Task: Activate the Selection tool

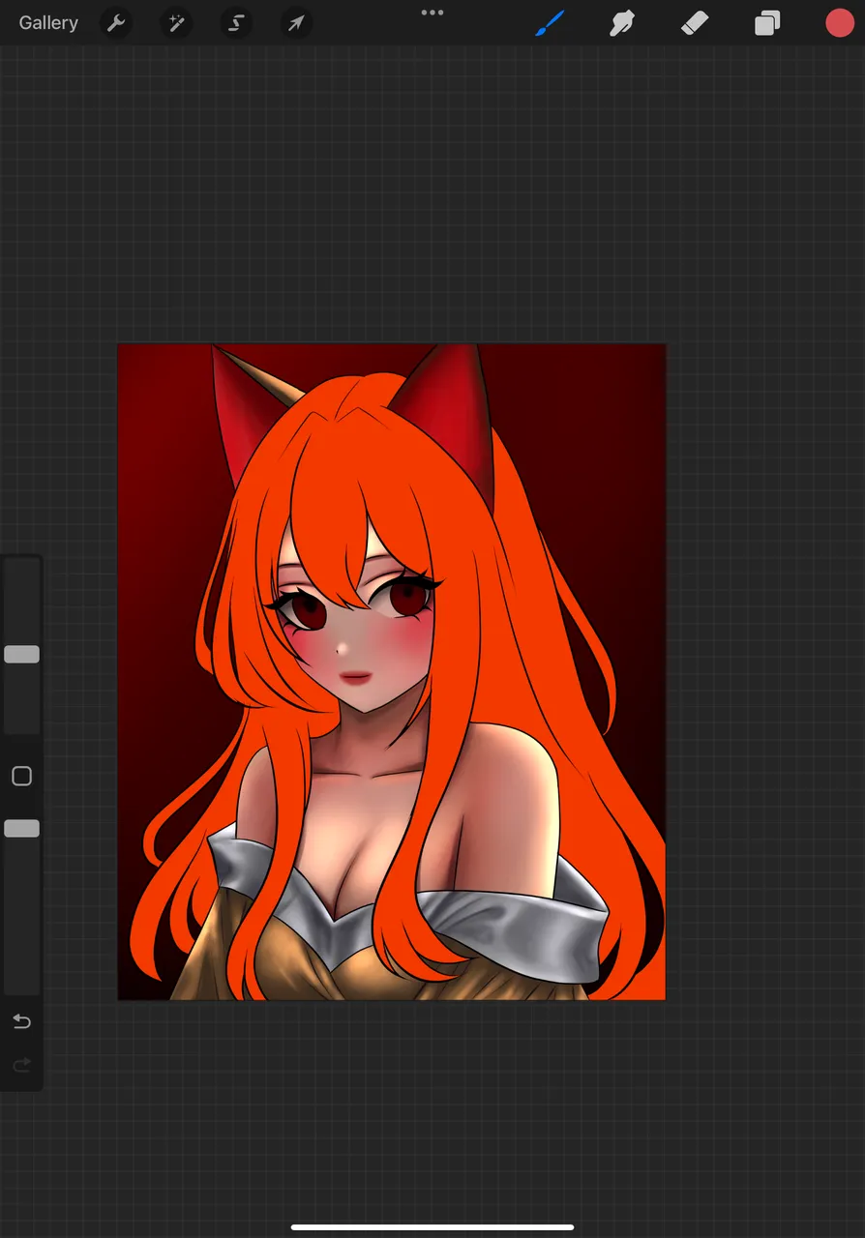Action: (236, 22)
